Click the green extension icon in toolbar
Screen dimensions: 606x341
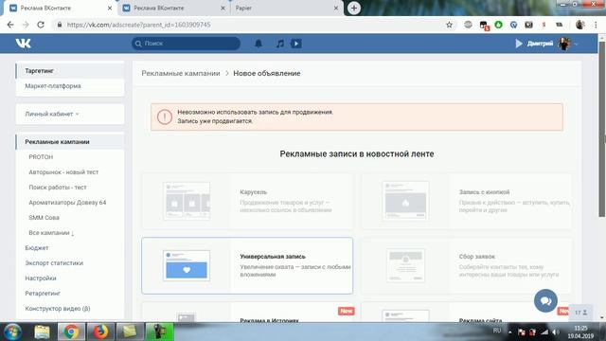click(x=498, y=25)
